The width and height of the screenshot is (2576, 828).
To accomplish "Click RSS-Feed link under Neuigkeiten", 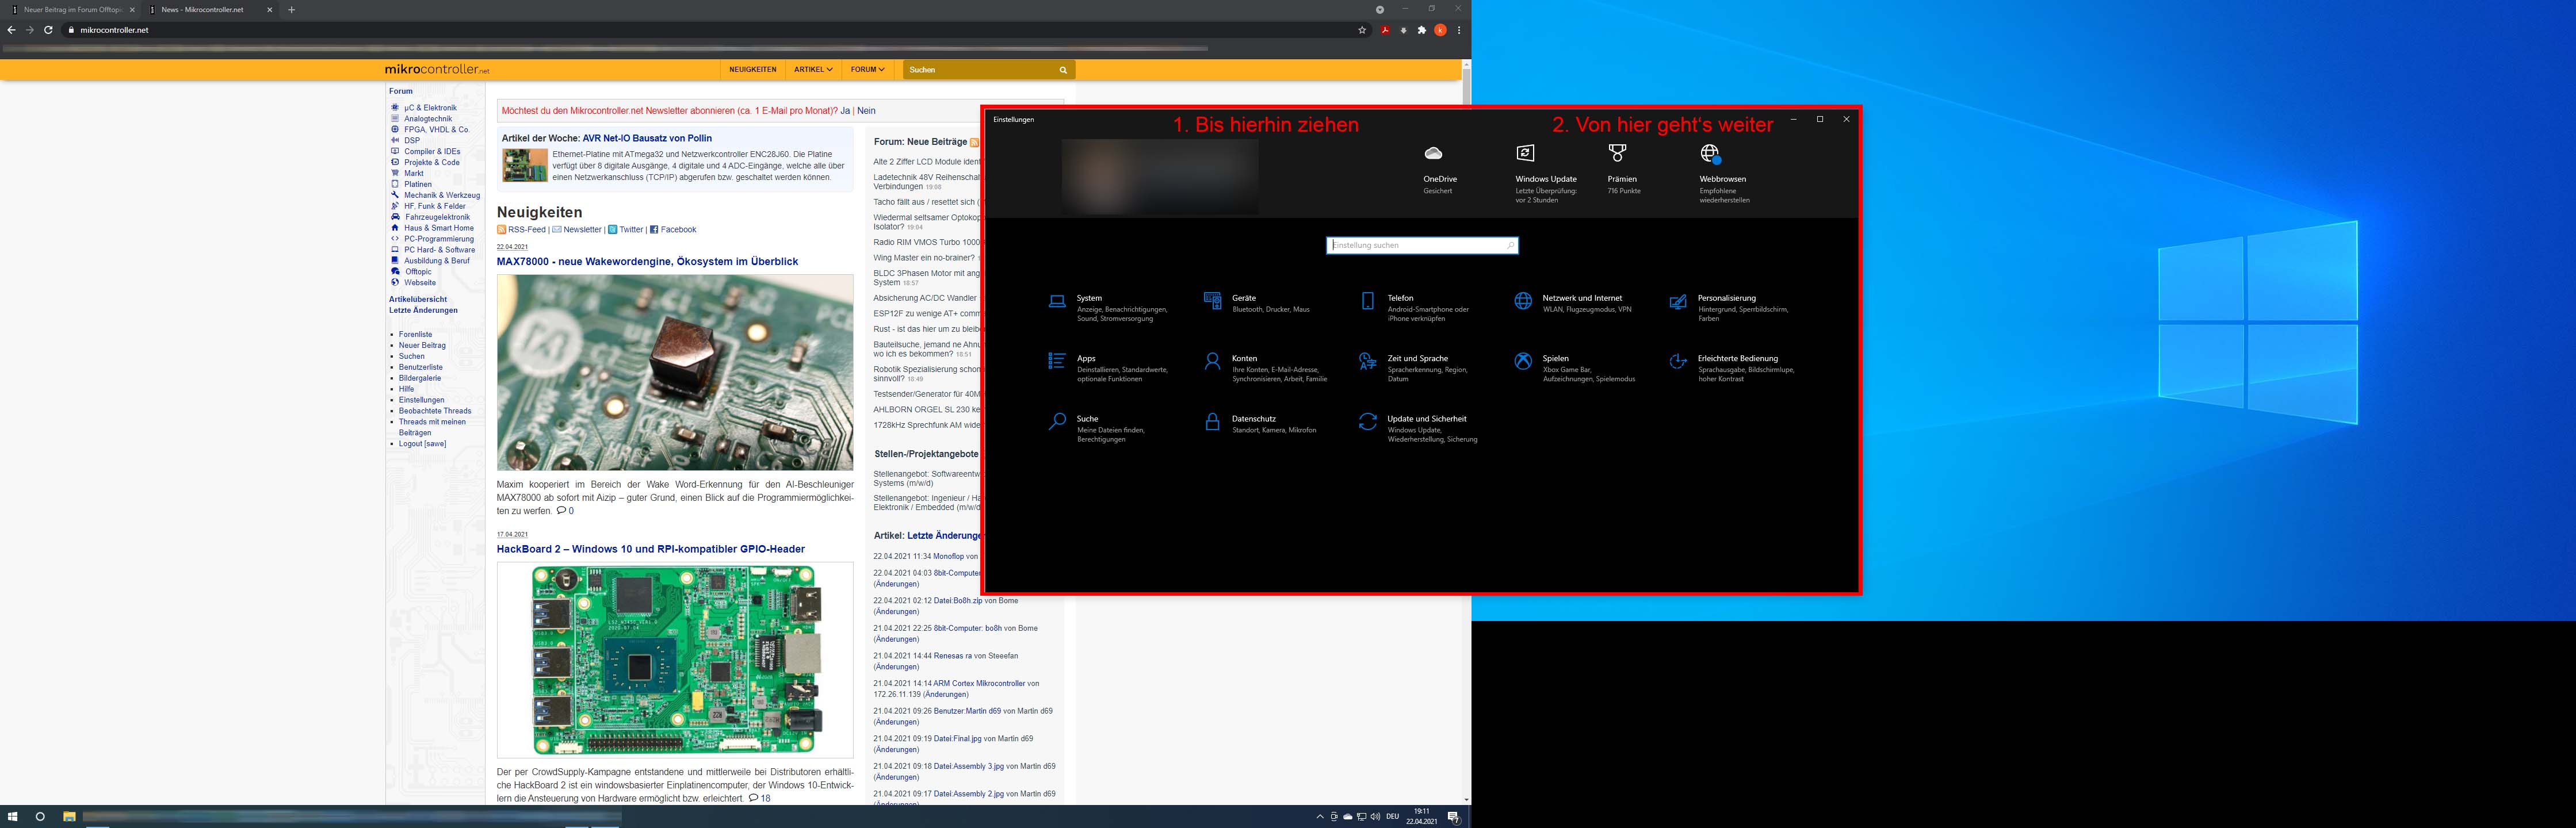I will (x=527, y=230).
